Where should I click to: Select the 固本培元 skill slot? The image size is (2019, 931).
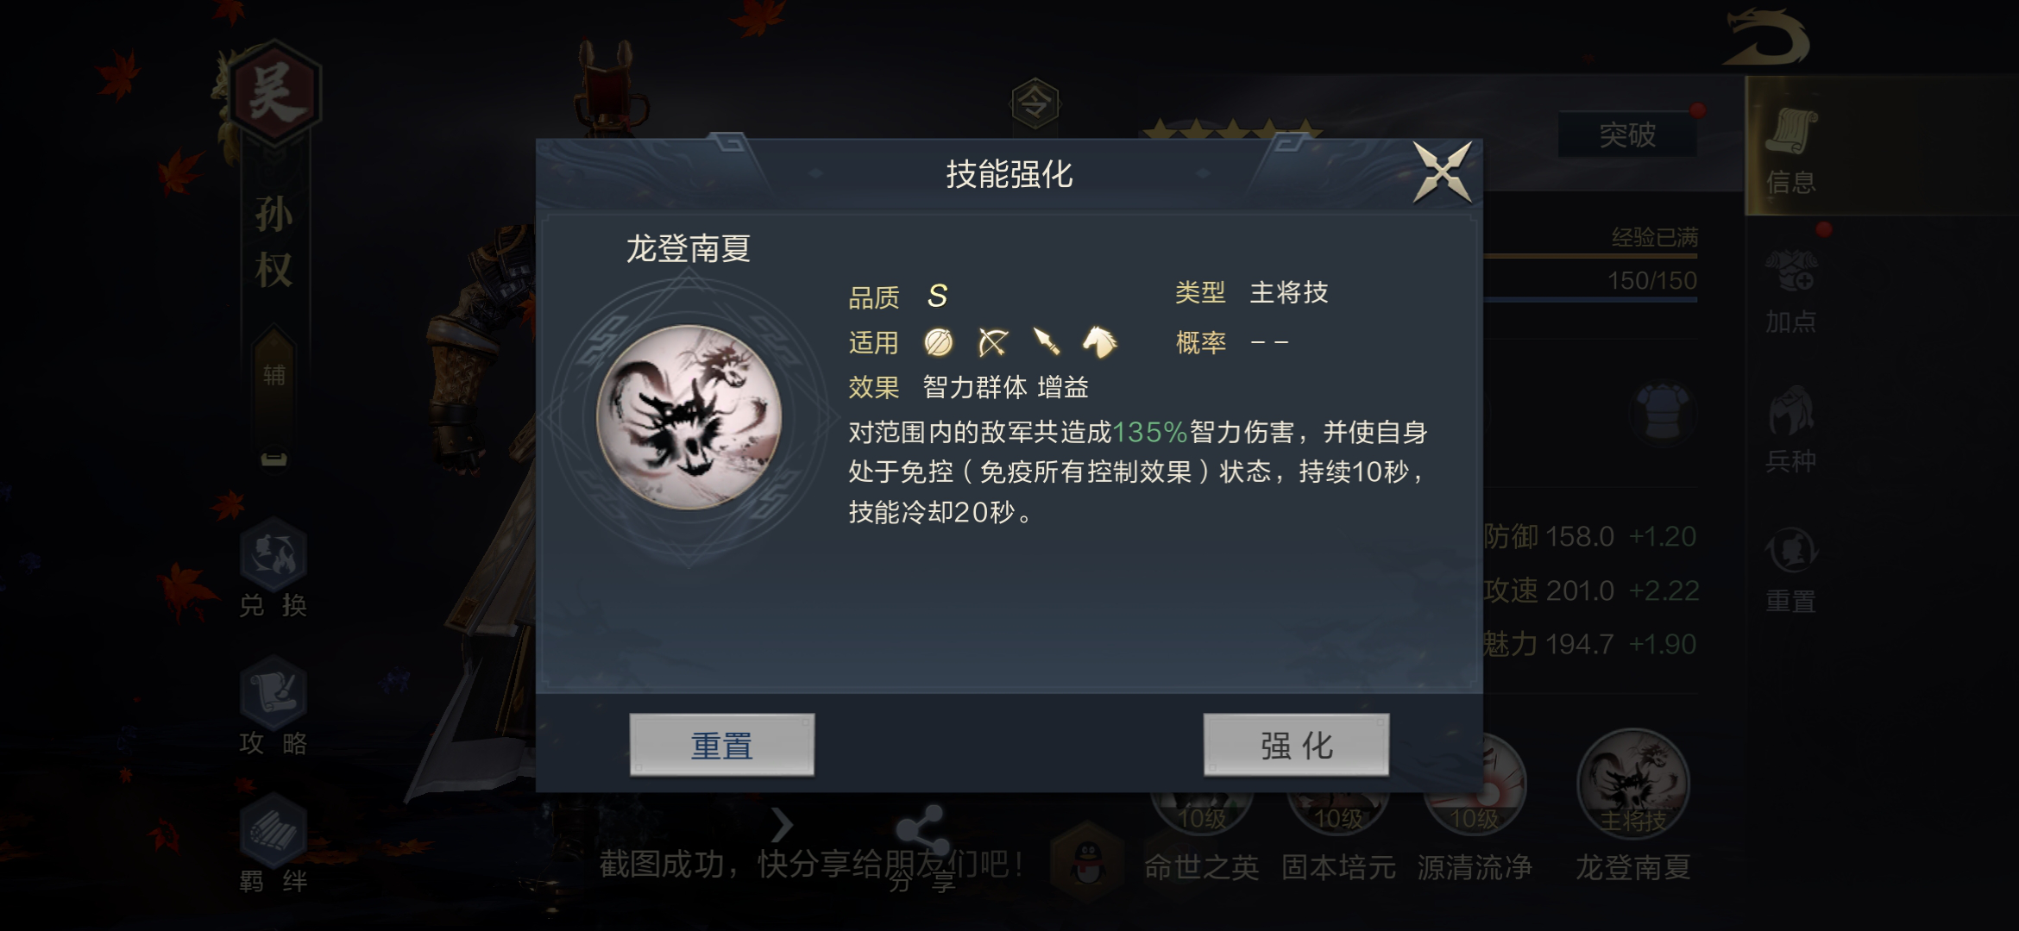click(x=1338, y=828)
